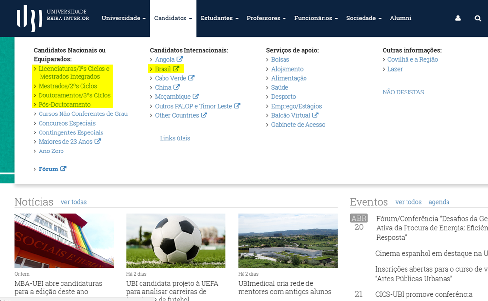The height and width of the screenshot is (301, 488).
Task: Expand the Universidade dropdown menu
Action: point(123,19)
